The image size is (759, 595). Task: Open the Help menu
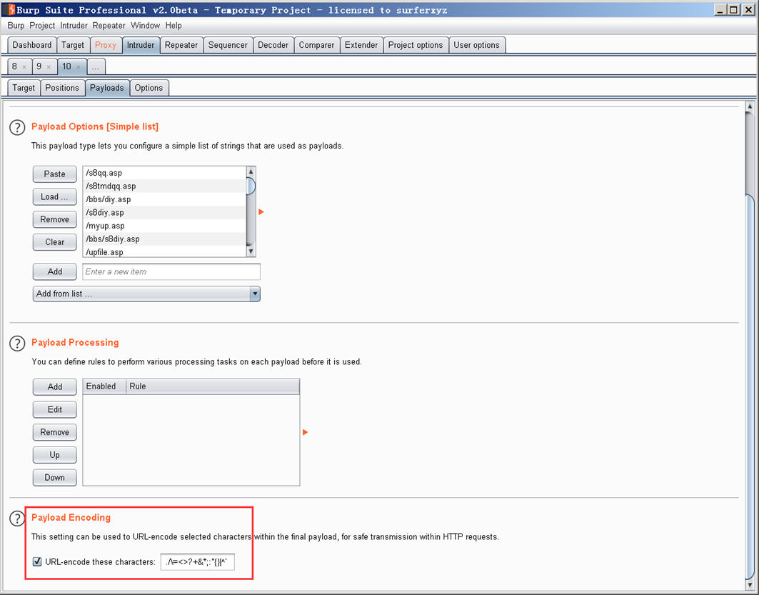(174, 26)
